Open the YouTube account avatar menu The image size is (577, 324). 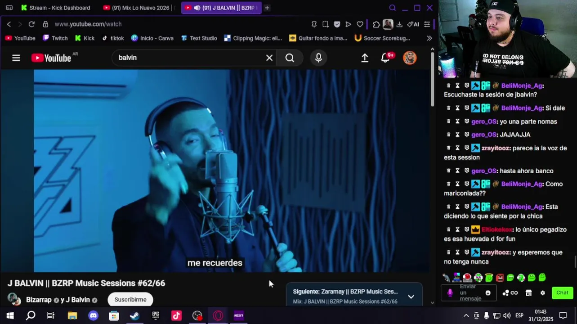pos(410,58)
